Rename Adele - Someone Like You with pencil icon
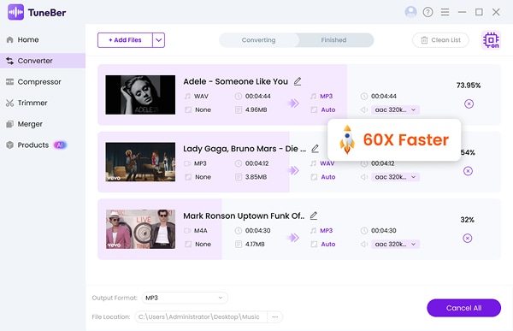 pyautogui.click(x=298, y=81)
